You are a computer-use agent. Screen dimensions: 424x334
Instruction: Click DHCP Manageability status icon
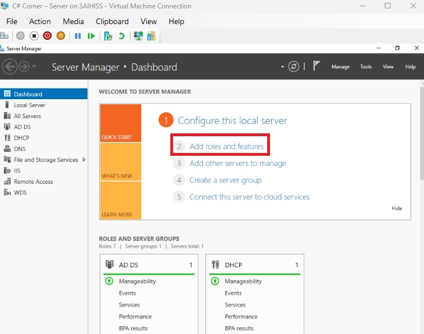coord(215,281)
